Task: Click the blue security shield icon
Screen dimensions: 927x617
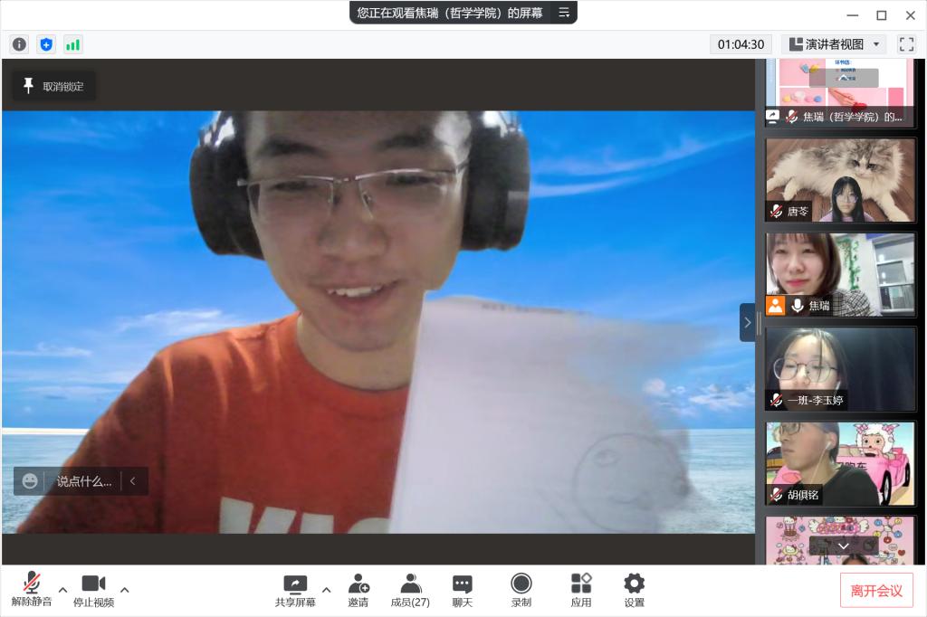Action: pos(46,44)
